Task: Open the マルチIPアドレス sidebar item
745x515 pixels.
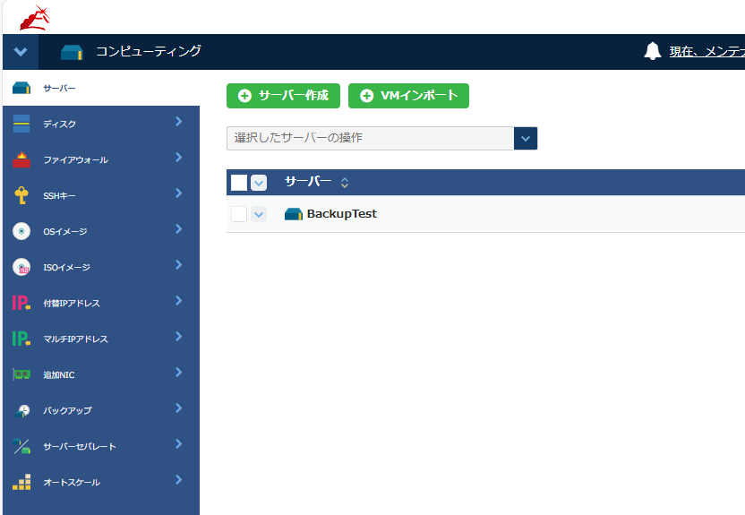Action: point(76,339)
